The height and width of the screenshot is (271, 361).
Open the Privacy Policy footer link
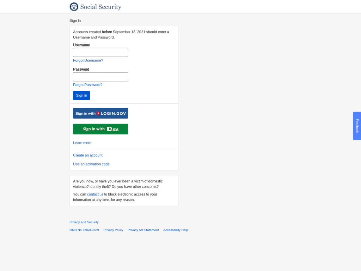pos(113,230)
